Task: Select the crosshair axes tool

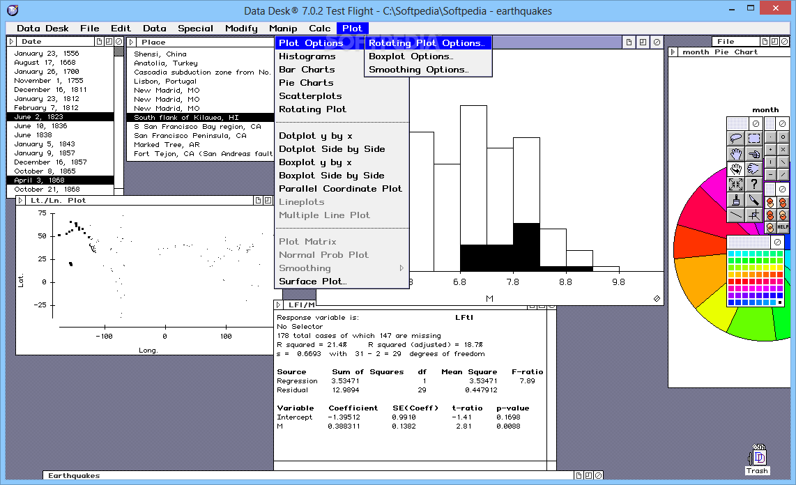Action: coord(754,215)
